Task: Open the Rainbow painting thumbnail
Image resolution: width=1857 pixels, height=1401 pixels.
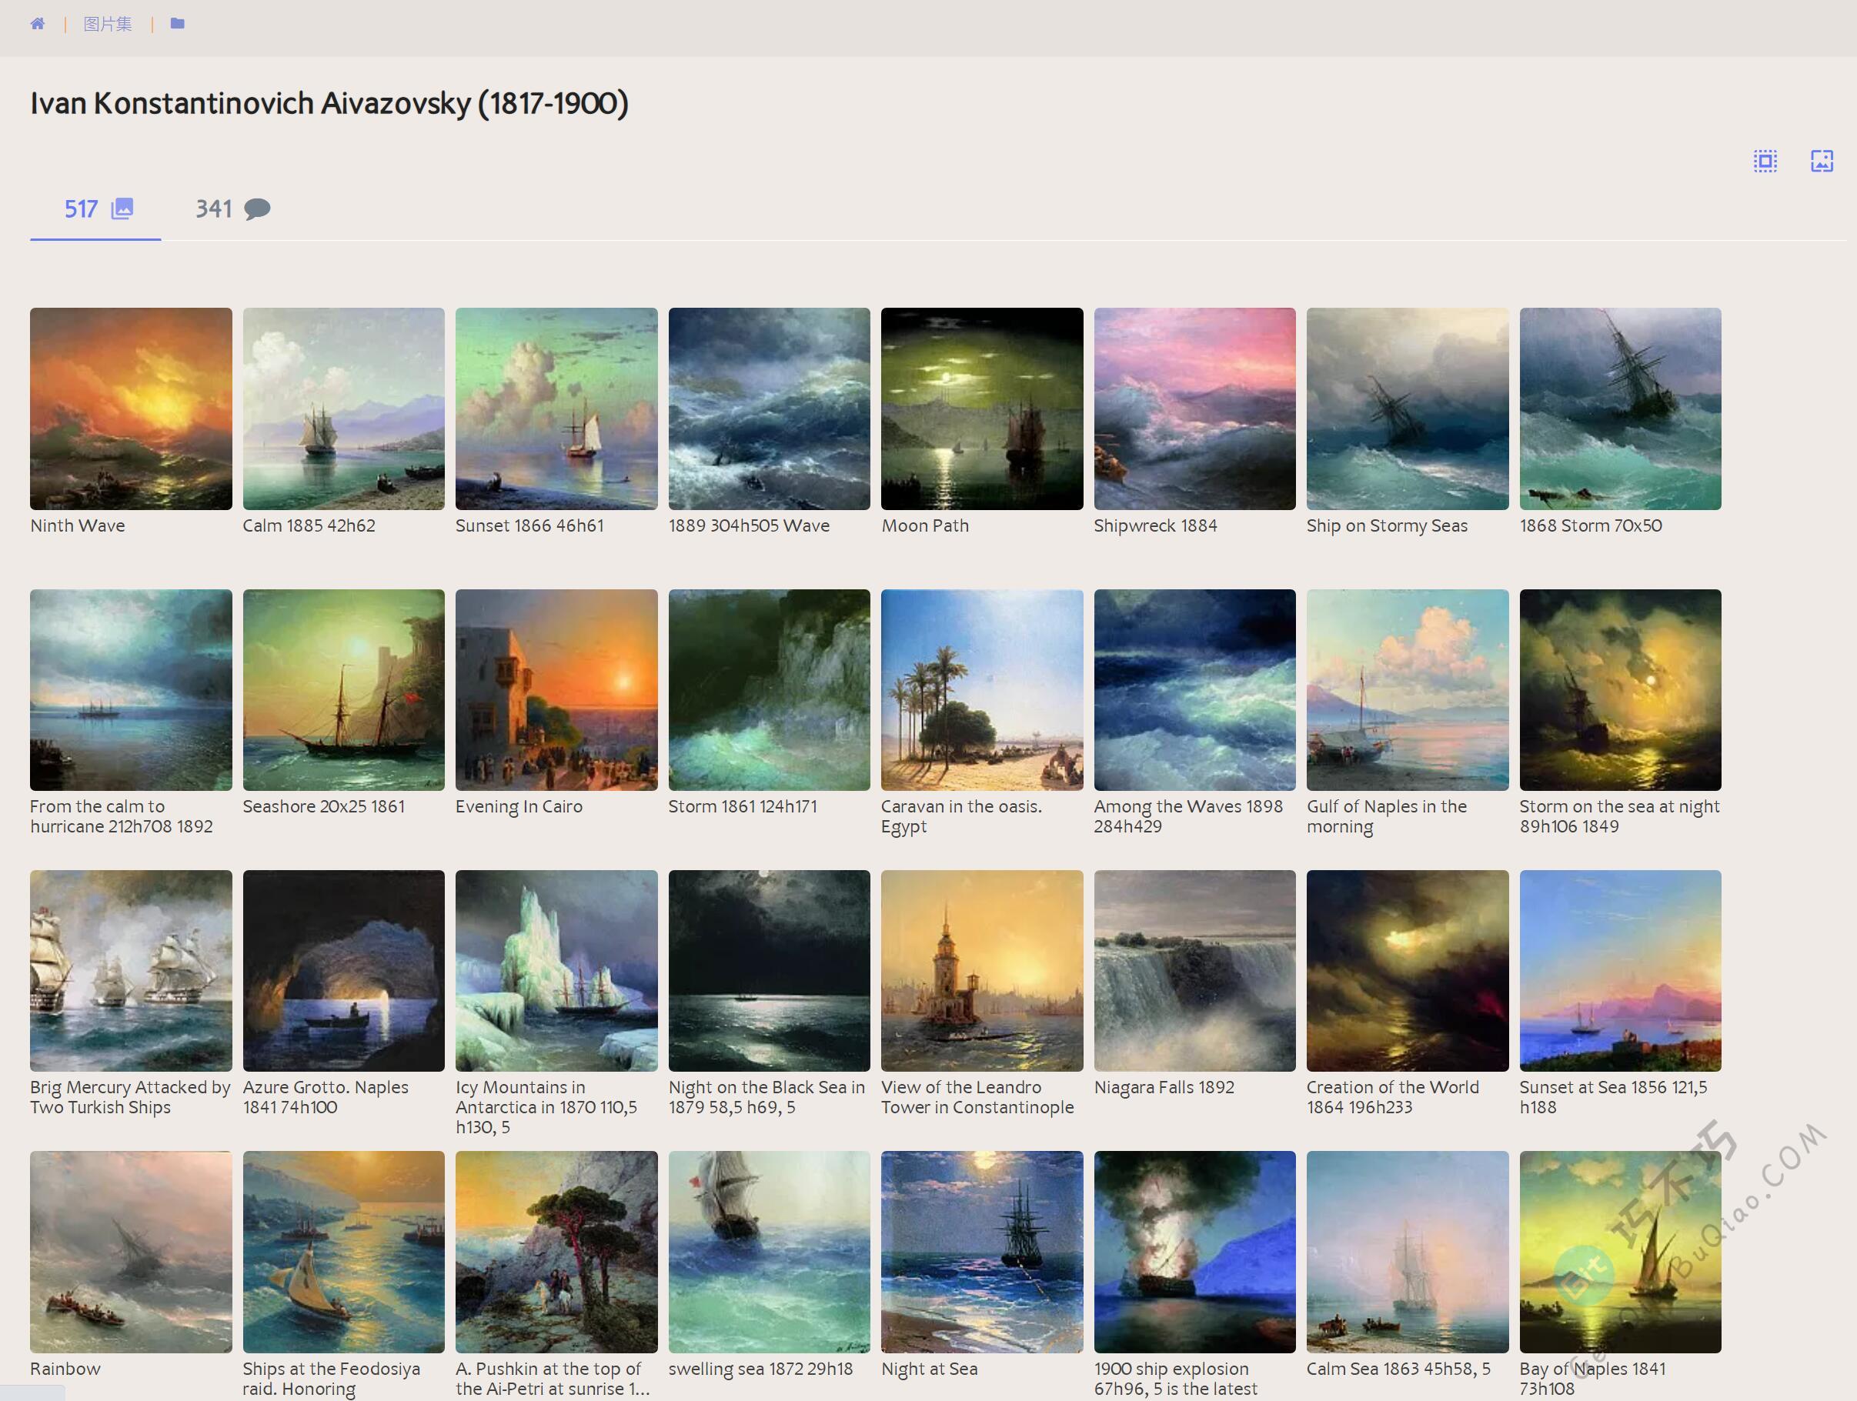Action: pos(131,1252)
